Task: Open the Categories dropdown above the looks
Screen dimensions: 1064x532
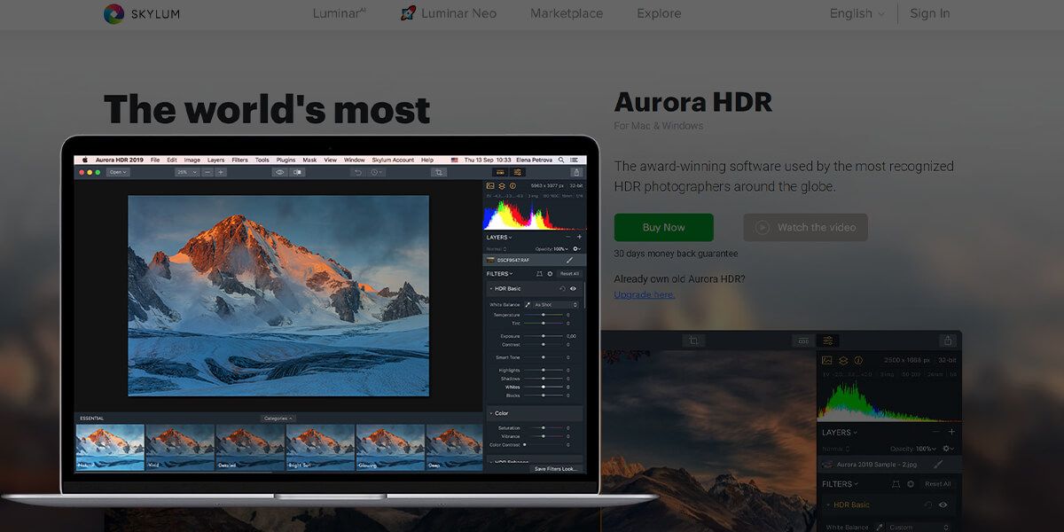Action: pos(278,418)
